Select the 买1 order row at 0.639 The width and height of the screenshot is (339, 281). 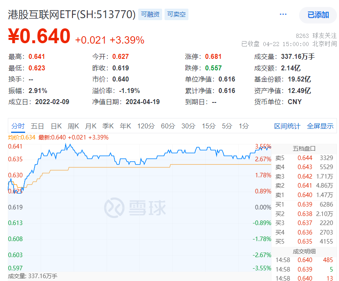tap(304, 204)
